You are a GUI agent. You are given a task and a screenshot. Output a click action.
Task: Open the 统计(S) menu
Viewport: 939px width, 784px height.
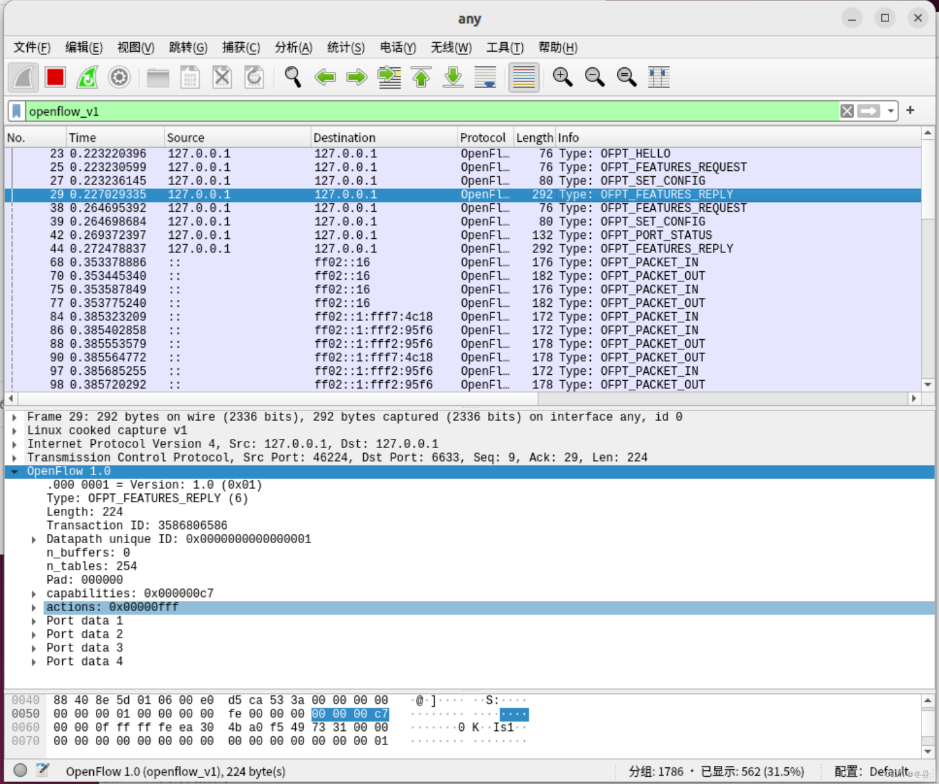pyautogui.click(x=346, y=47)
